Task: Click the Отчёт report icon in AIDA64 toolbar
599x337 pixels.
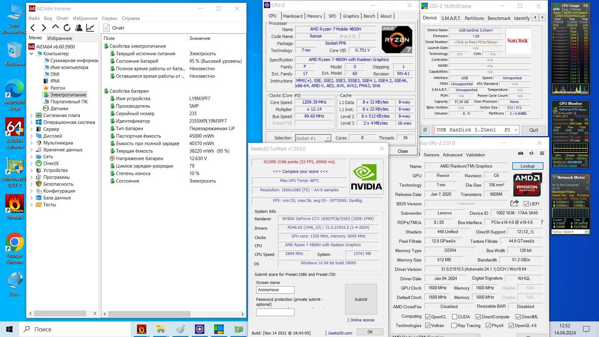Action: point(106,28)
